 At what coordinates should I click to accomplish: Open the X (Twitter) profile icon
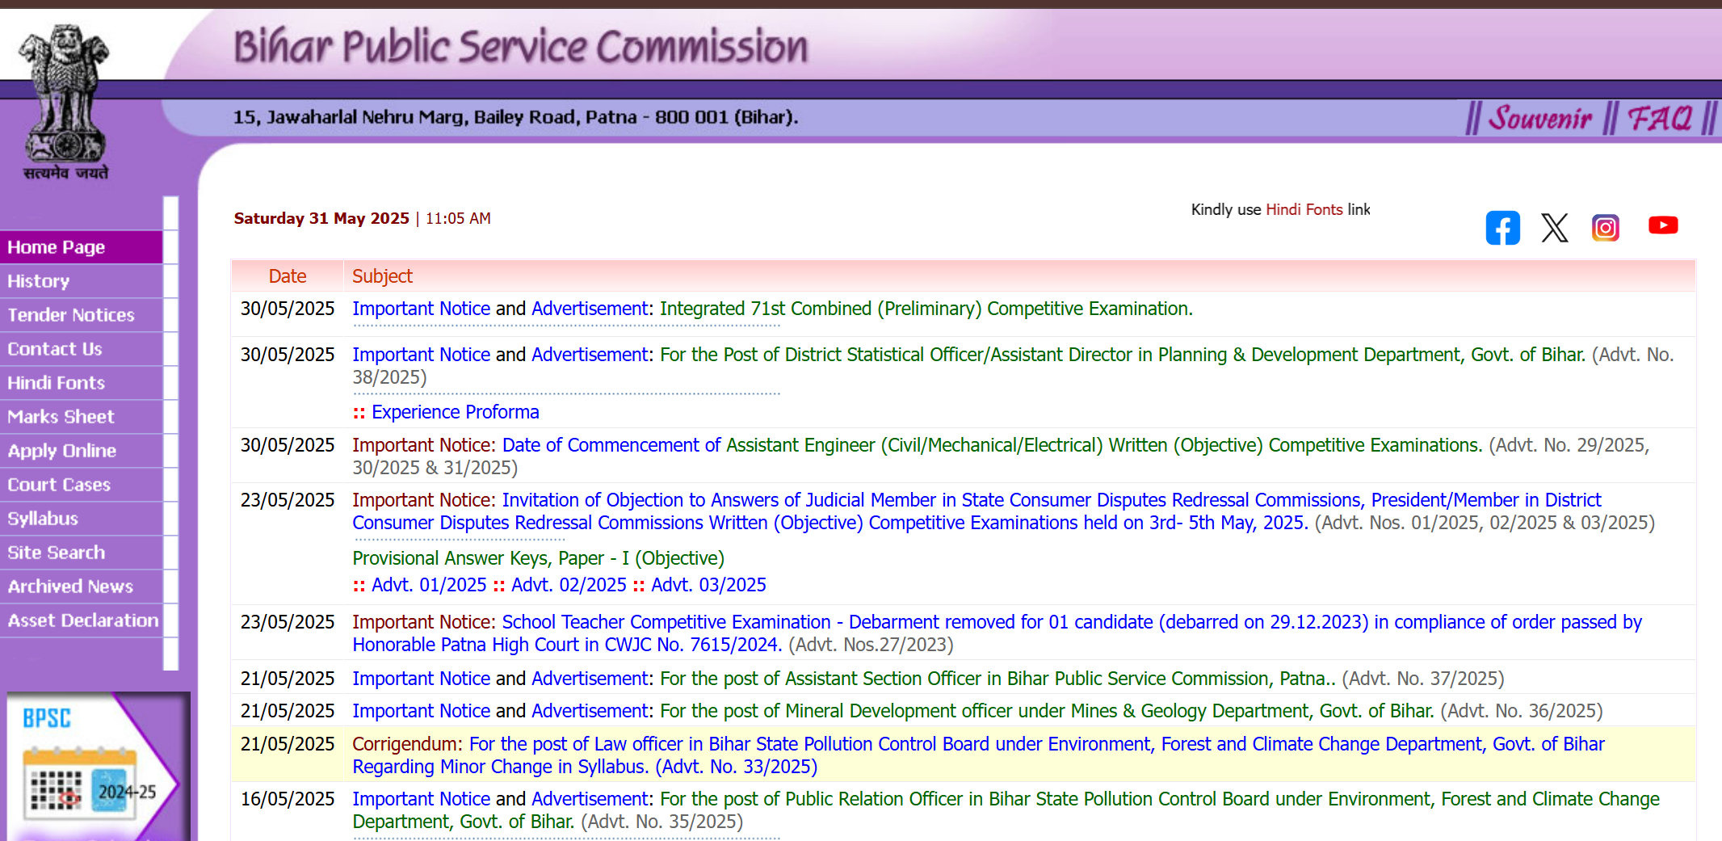click(1554, 228)
